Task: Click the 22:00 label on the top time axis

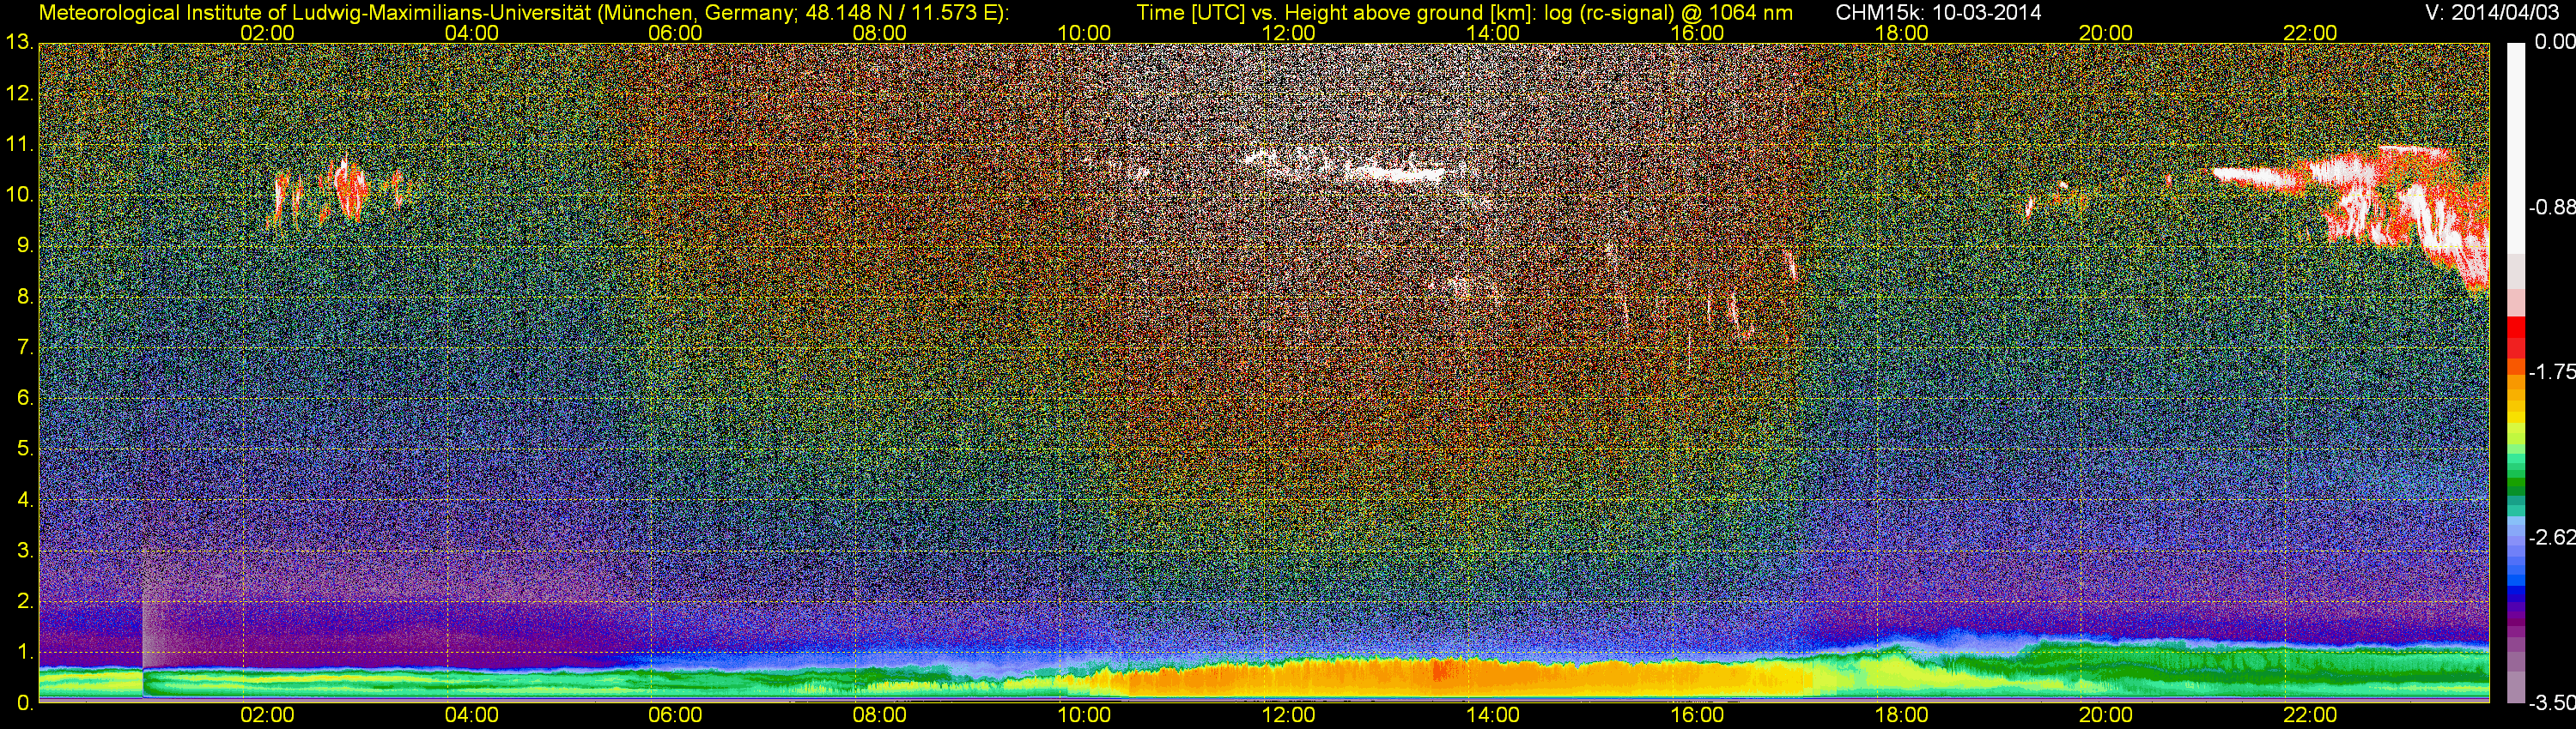Action: [x=2310, y=33]
